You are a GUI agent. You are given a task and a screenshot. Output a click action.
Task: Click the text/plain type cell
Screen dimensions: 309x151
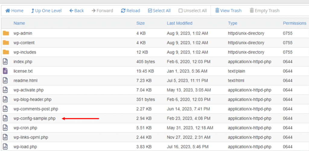[237, 71]
